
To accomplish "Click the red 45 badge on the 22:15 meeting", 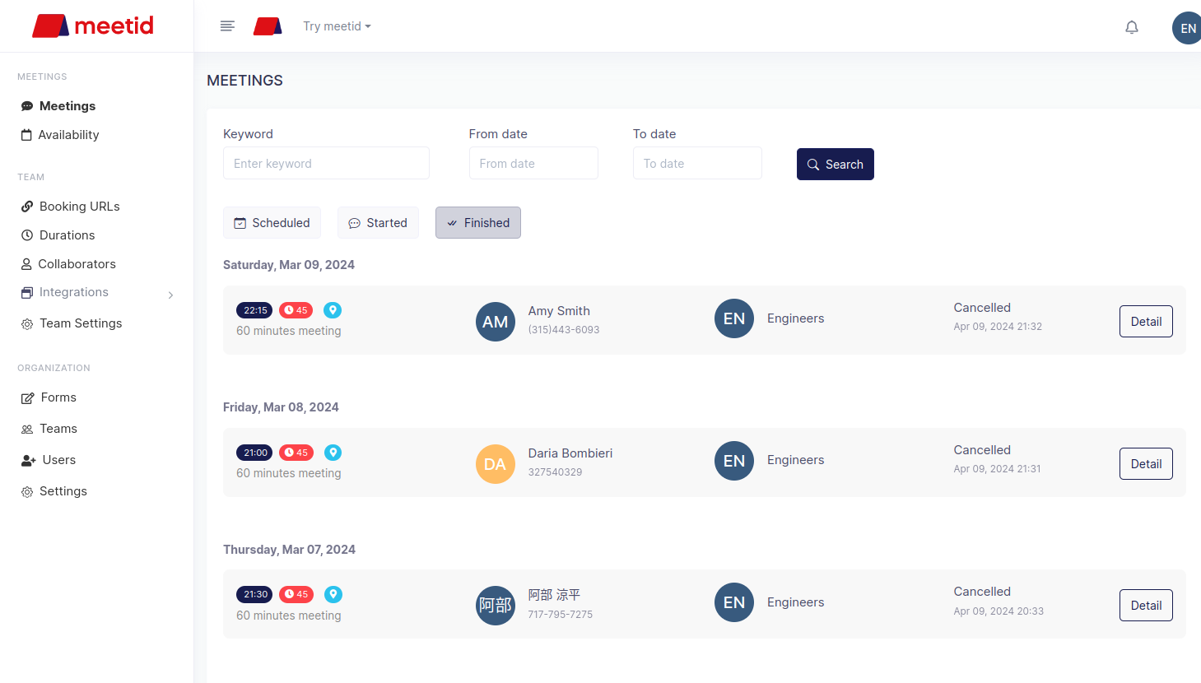I will coord(296,310).
